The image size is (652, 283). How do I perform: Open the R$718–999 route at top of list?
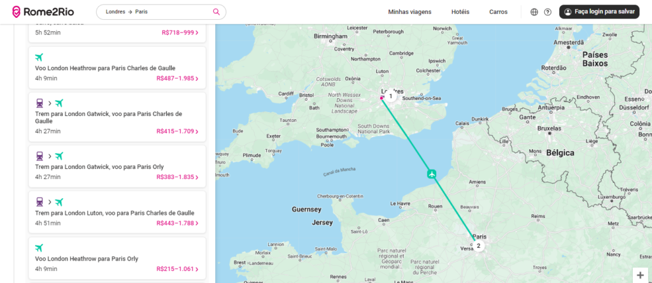tap(180, 33)
